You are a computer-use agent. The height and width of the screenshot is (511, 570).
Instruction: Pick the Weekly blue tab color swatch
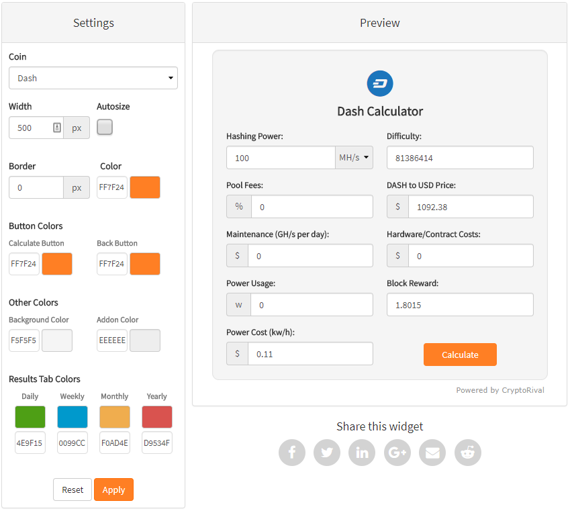coord(73,417)
